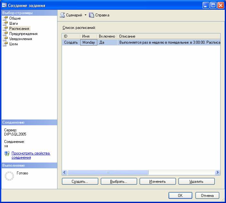226x203 pixels.
Task: Click the Уведомления page icon
Action: (5, 39)
